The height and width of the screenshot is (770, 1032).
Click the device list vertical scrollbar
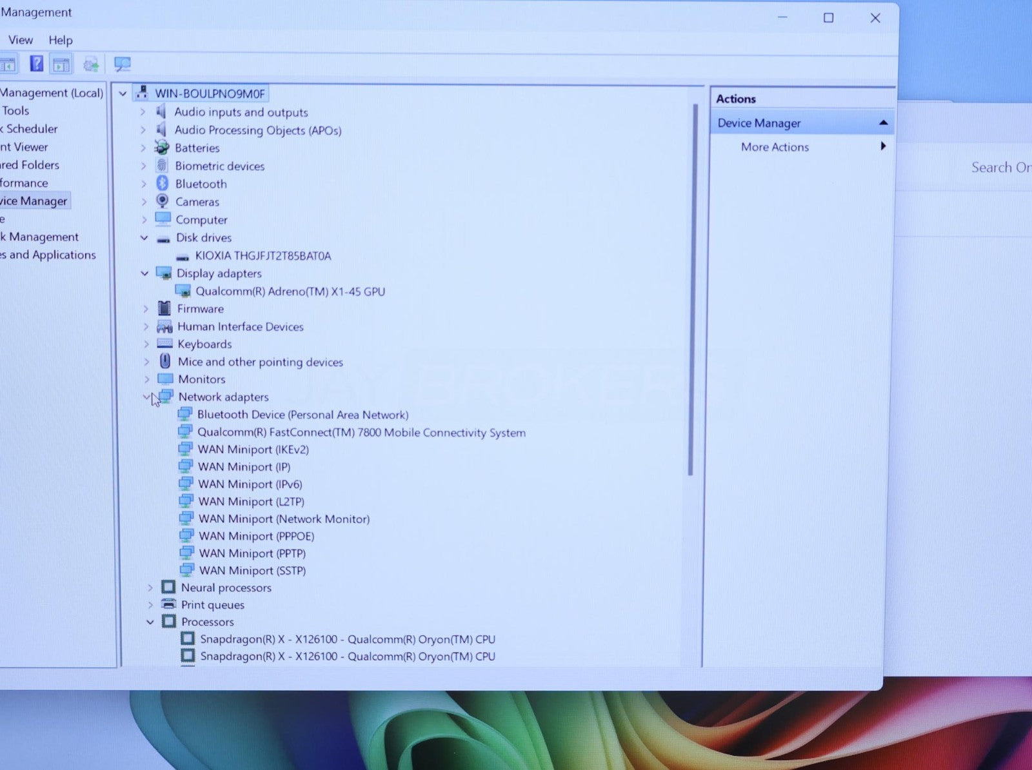click(x=692, y=290)
